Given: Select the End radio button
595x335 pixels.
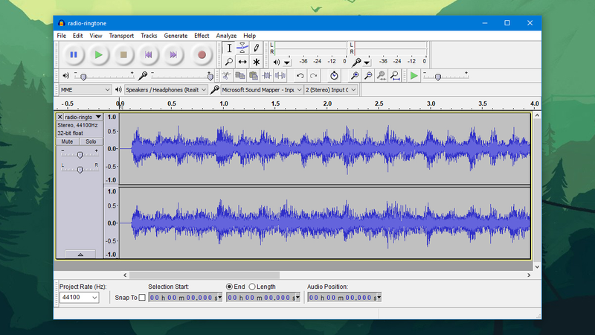Looking at the screenshot, I should coord(229,287).
